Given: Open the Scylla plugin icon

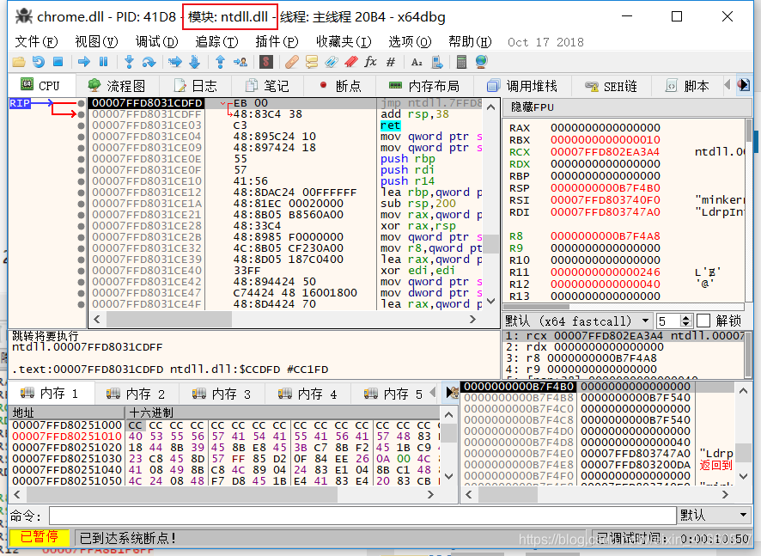Looking at the screenshot, I should [266, 62].
